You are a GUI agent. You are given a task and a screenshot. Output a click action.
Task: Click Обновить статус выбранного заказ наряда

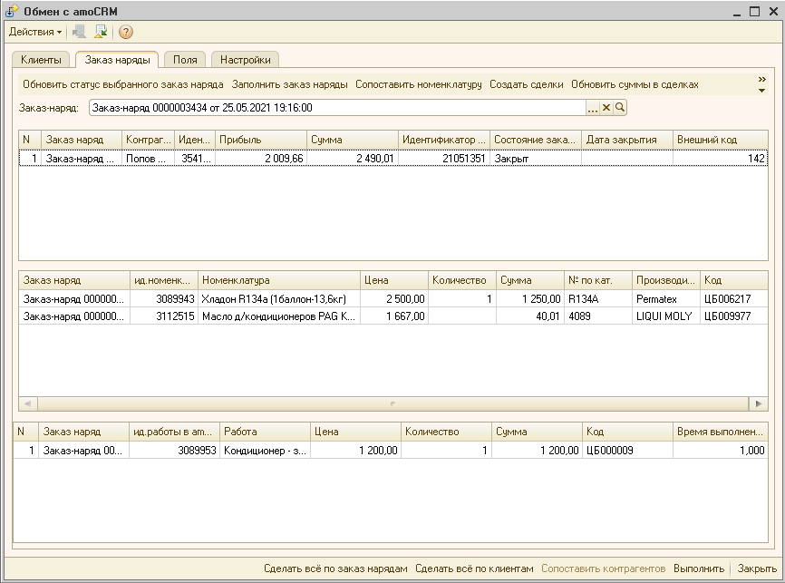123,84
